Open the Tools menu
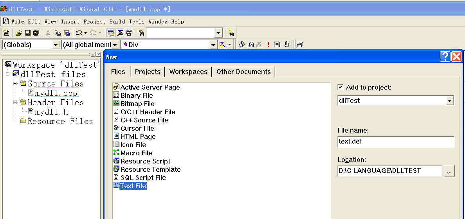 (x=137, y=22)
